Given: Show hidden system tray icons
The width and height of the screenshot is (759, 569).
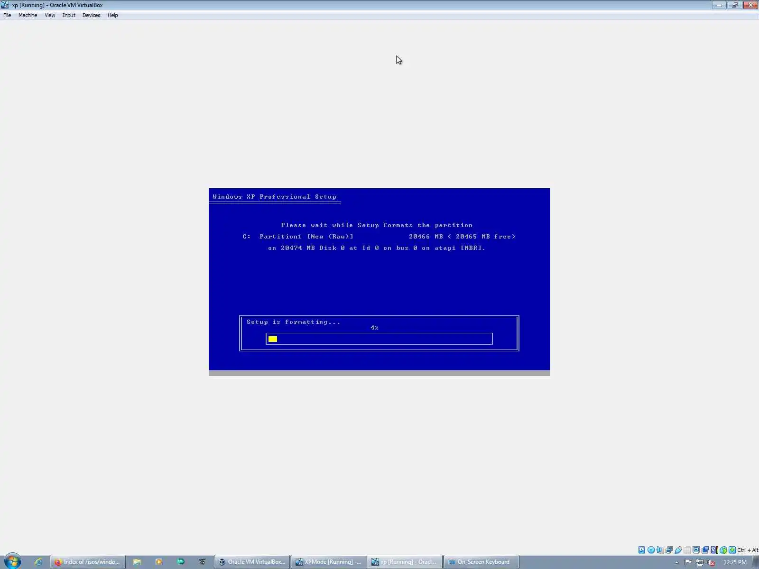Looking at the screenshot, I should click(x=677, y=562).
